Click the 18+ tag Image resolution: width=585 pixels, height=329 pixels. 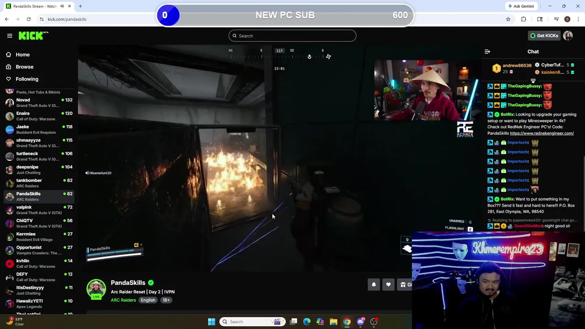166,300
